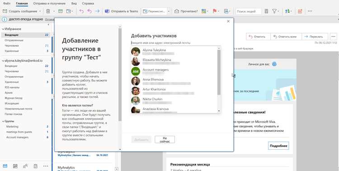Click the member name or email input field
The image size is (339, 171).
point(176,43)
